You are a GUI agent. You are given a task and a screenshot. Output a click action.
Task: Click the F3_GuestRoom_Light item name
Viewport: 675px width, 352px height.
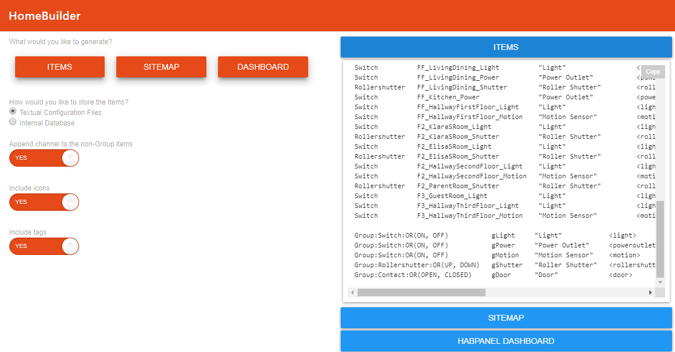(x=452, y=196)
